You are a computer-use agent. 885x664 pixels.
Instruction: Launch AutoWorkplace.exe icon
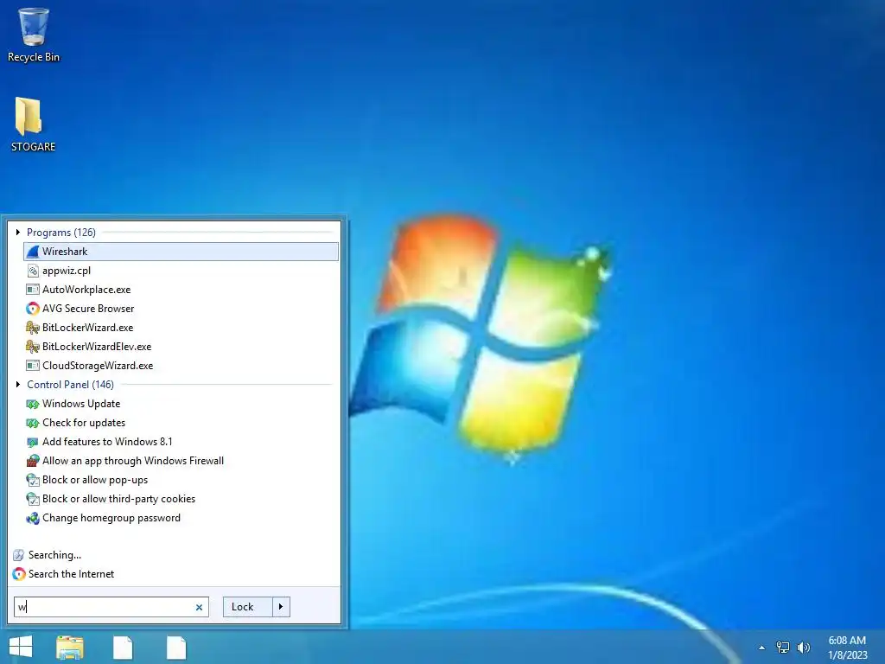tap(33, 290)
